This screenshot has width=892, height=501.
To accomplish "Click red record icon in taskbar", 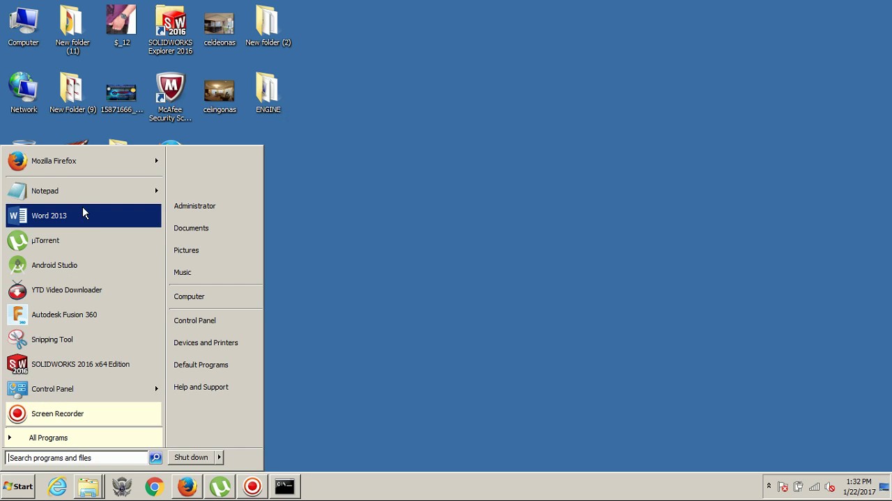I will click(x=252, y=486).
